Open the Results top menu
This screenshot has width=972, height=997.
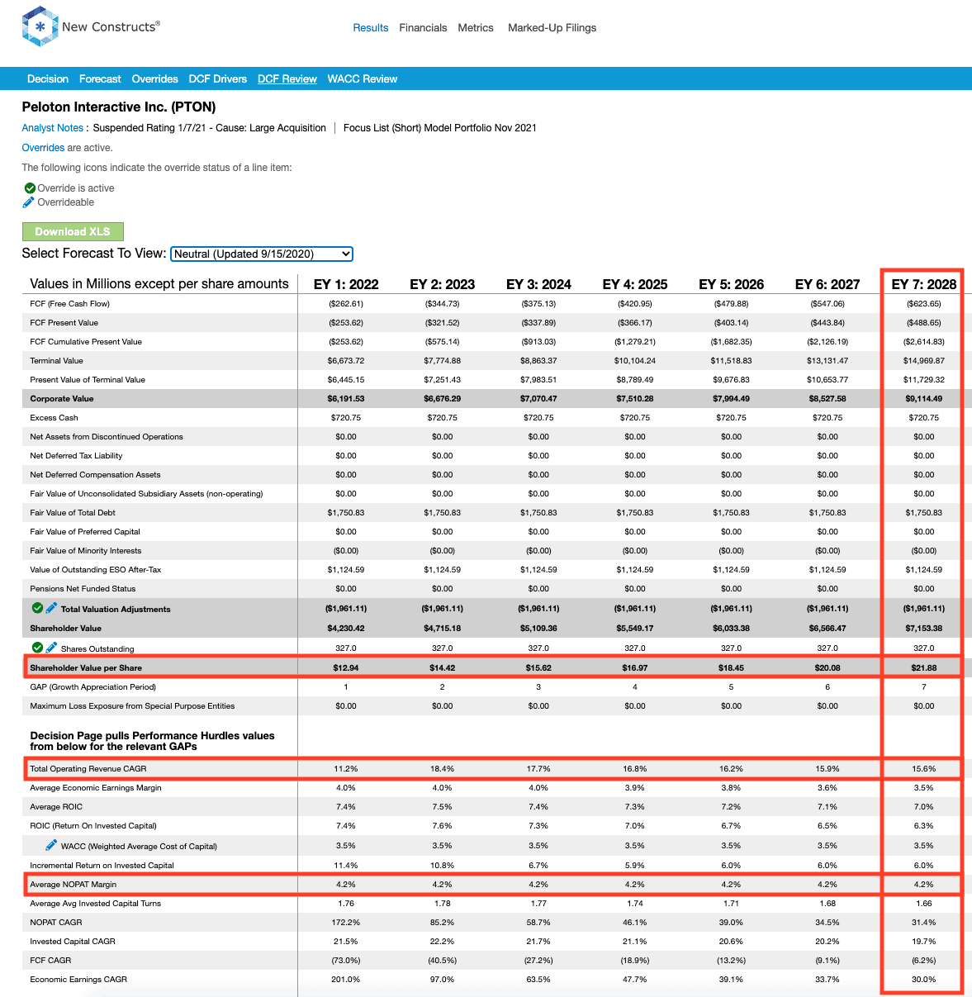[370, 27]
